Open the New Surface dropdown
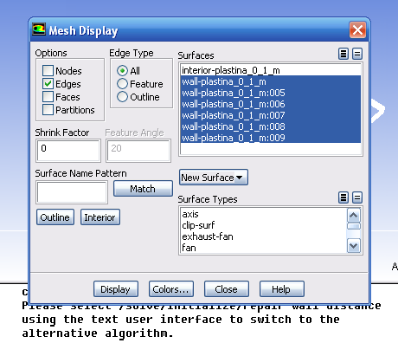398x343 pixels. (214, 178)
